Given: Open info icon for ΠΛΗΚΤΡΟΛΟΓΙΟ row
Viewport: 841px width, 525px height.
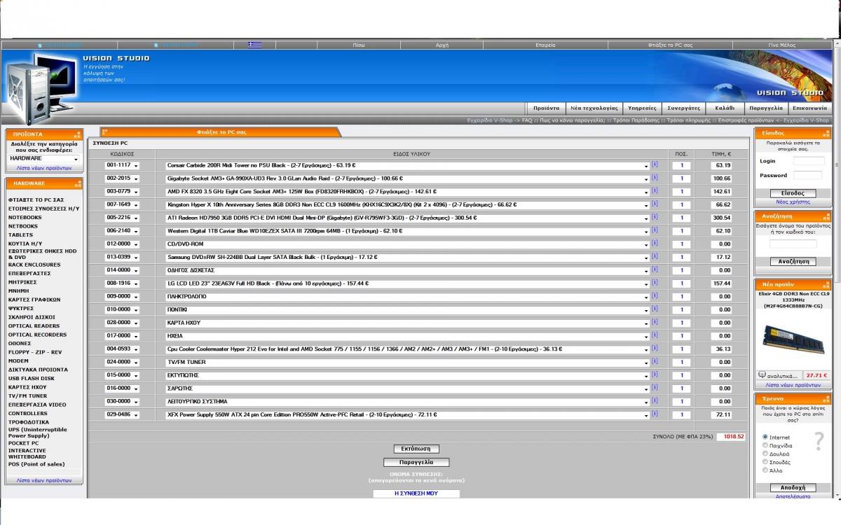Looking at the screenshot, I should click(x=655, y=295).
